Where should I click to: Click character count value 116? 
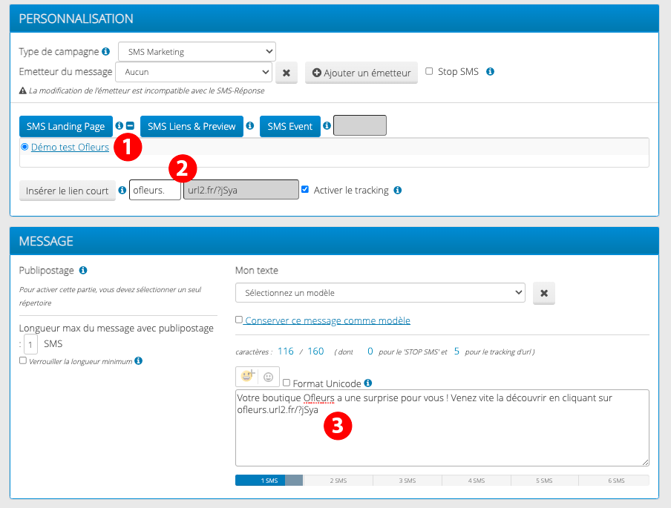point(286,351)
